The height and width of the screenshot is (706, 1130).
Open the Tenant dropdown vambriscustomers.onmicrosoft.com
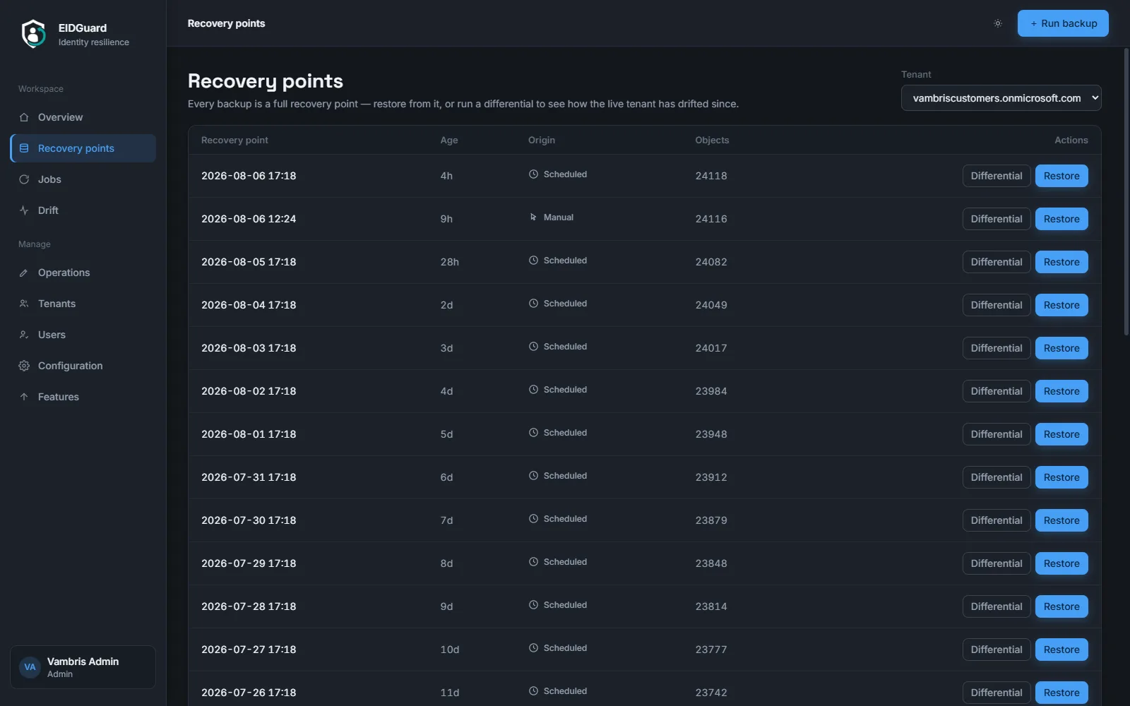(x=1001, y=98)
